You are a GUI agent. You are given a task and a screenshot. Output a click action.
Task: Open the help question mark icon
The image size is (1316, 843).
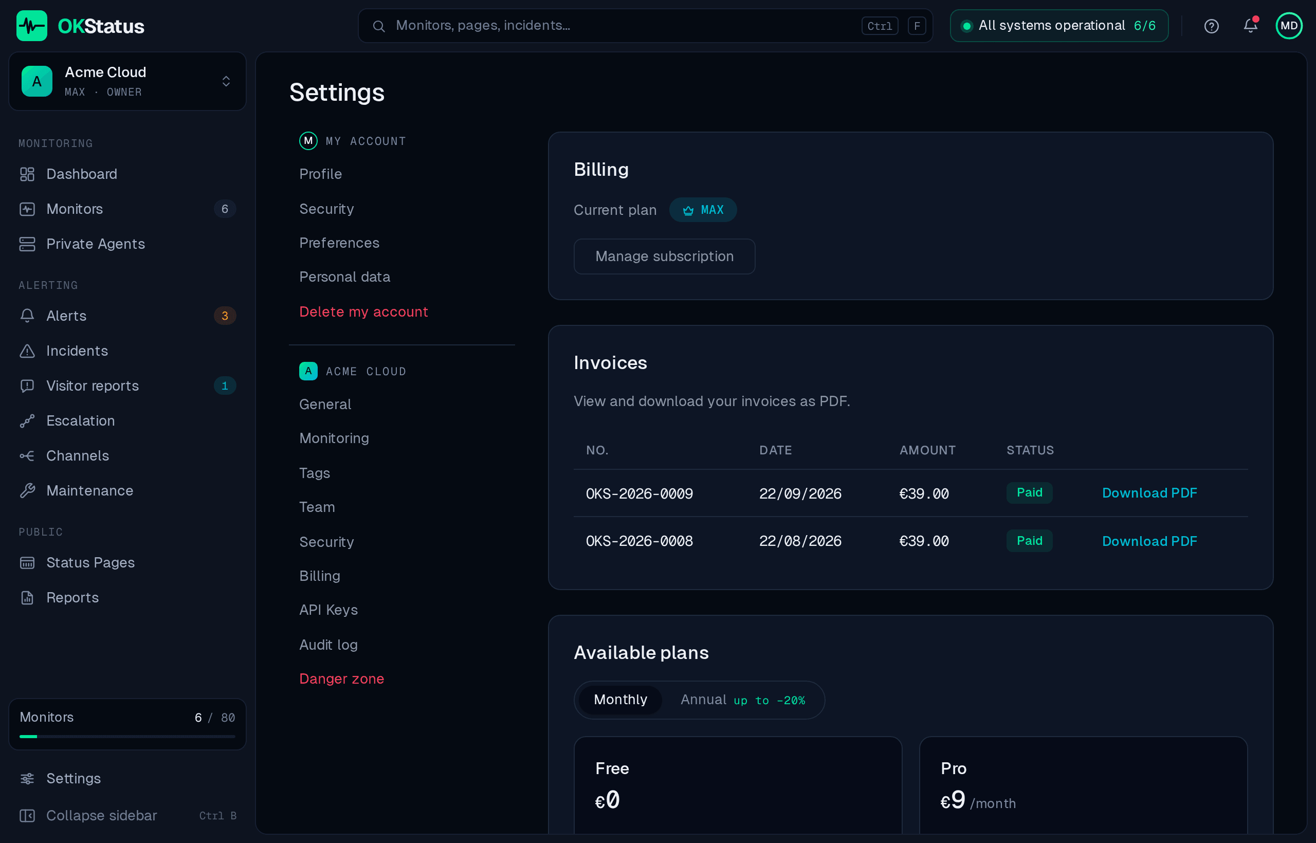(x=1212, y=26)
